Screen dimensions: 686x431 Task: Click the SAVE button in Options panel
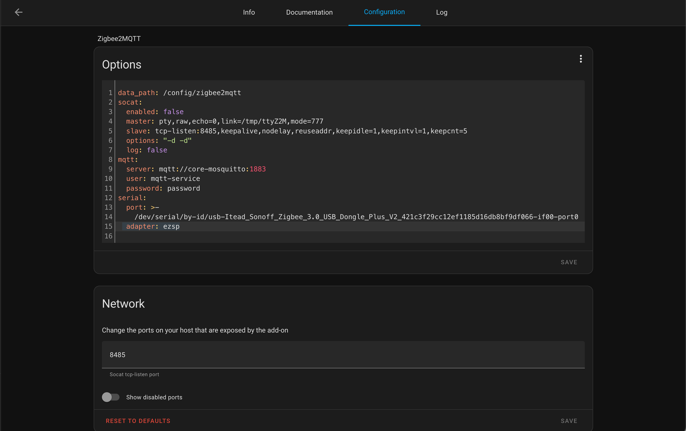tap(569, 262)
